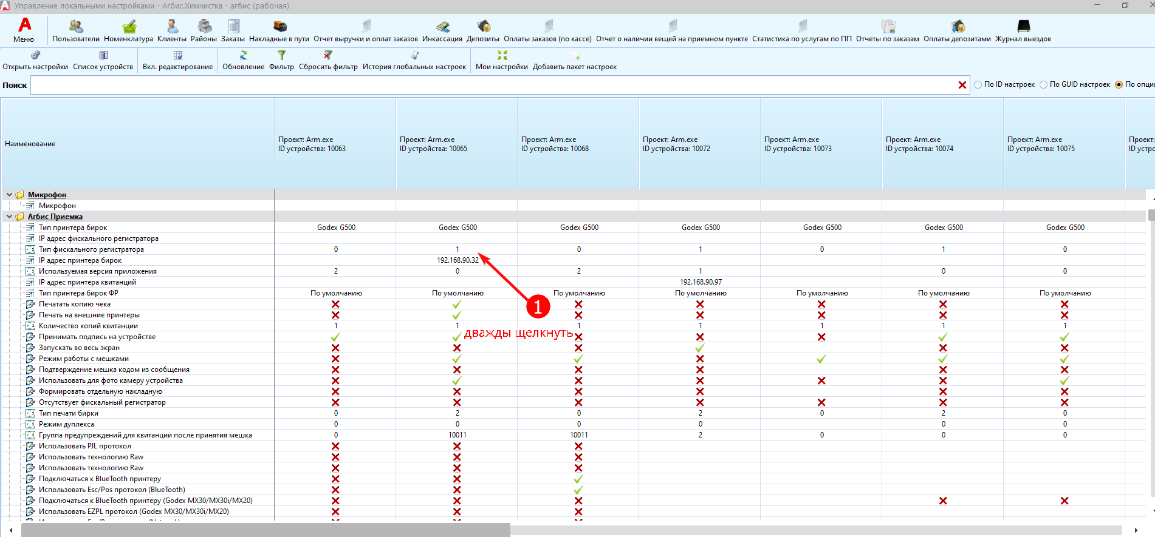Viewport: 1155px width, 537px height.
Task: Open Статистика по услугам по ПП
Action: 802,31
